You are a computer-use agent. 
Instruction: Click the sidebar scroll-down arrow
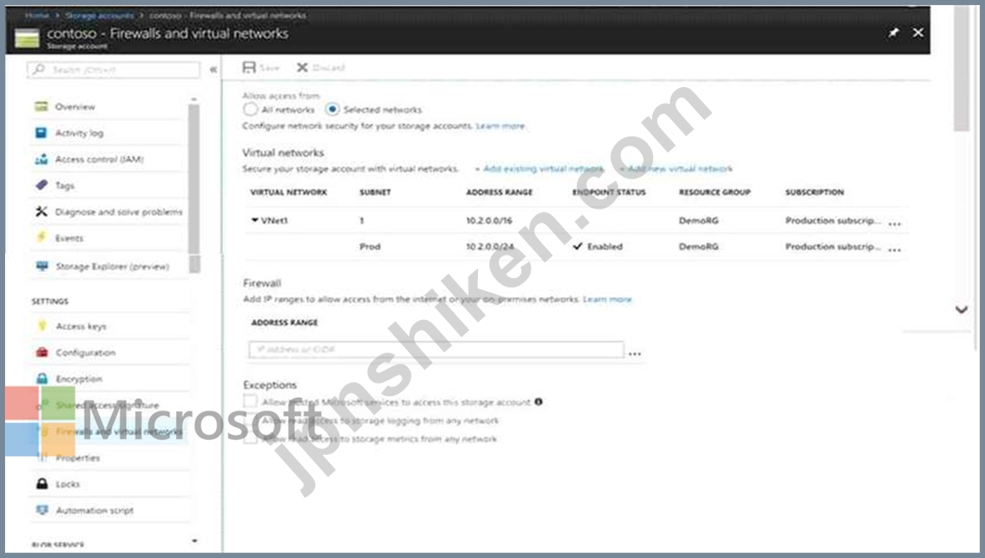coord(194,540)
